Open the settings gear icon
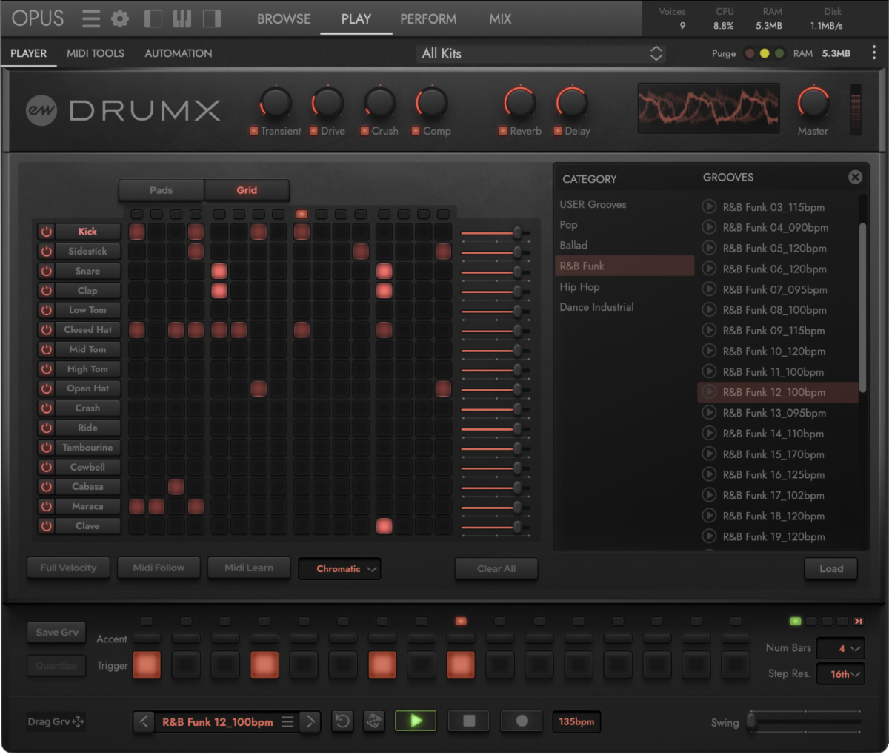The width and height of the screenshot is (889, 754). [x=120, y=18]
